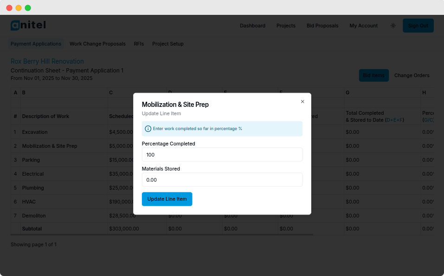
Task: Open the Dashboard nav item
Action: point(252,26)
